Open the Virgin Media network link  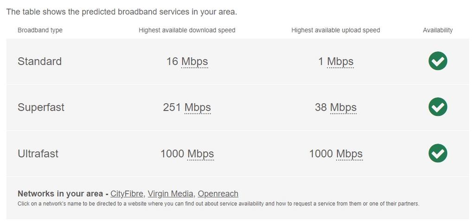click(x=170, y=194)
